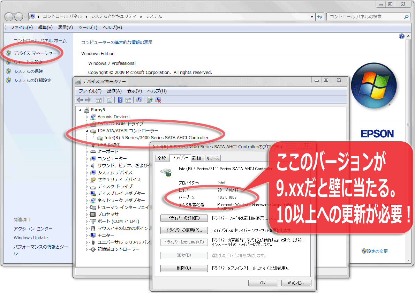Click the Back button in Control Panel window
Screen dimensions: 415x293
click(x=9, y=17)
